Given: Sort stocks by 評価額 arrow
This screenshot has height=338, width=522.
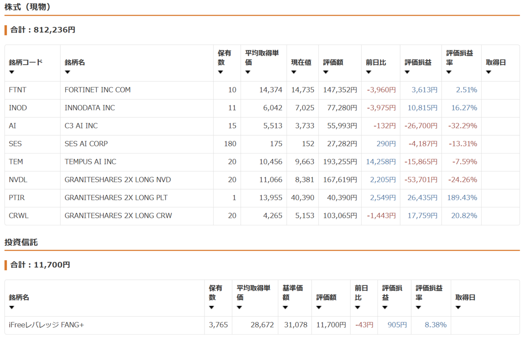Looking at the screenshot, I should coord(326,72).
